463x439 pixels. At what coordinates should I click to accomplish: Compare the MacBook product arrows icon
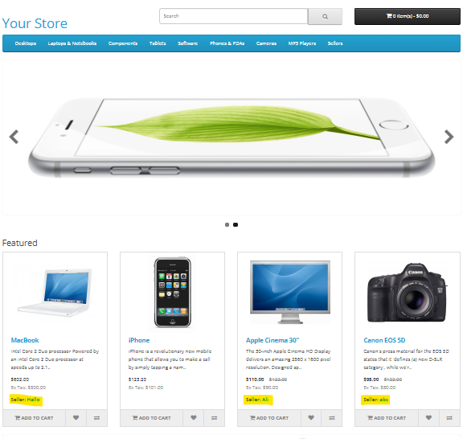tap(96, 418)
